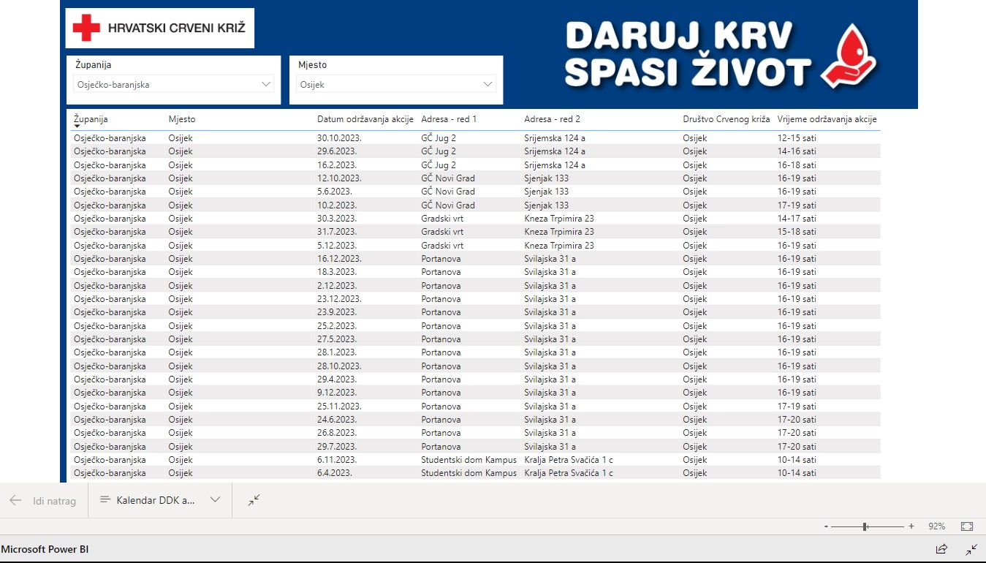The image size is (986, 563).
Task: Click date cell 5.12.2023.
Action: point(337,246)
